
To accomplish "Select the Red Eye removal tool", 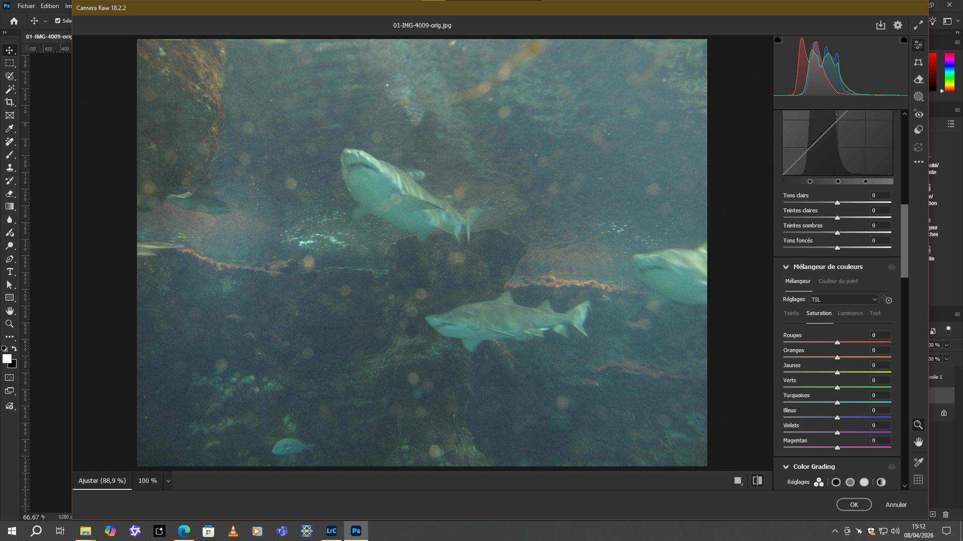I will (918, 114).
